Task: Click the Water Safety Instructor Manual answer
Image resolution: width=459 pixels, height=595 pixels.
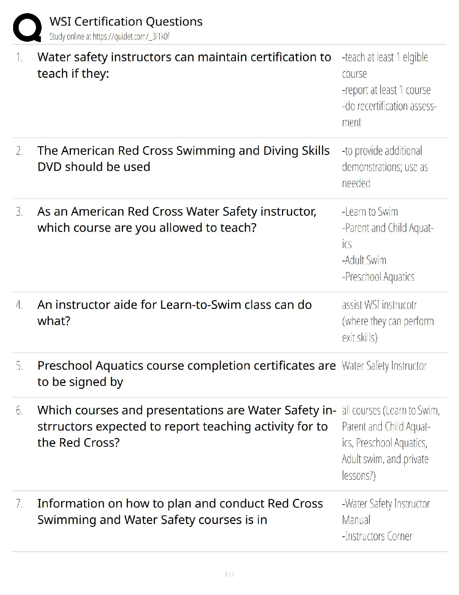Action: 385,512
